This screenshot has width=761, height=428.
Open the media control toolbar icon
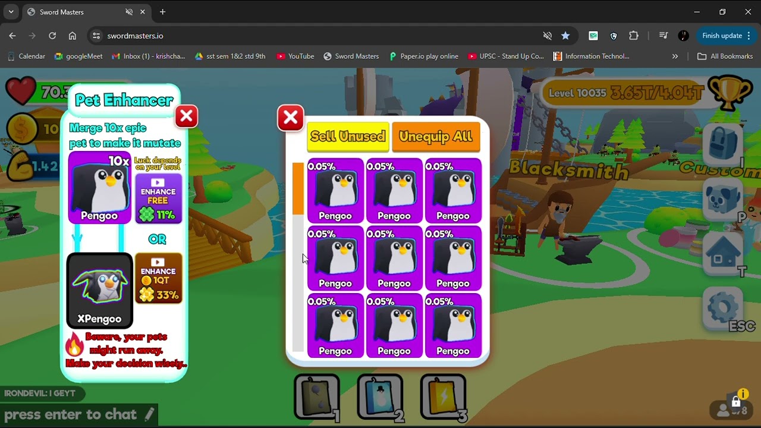coord(663,36)
